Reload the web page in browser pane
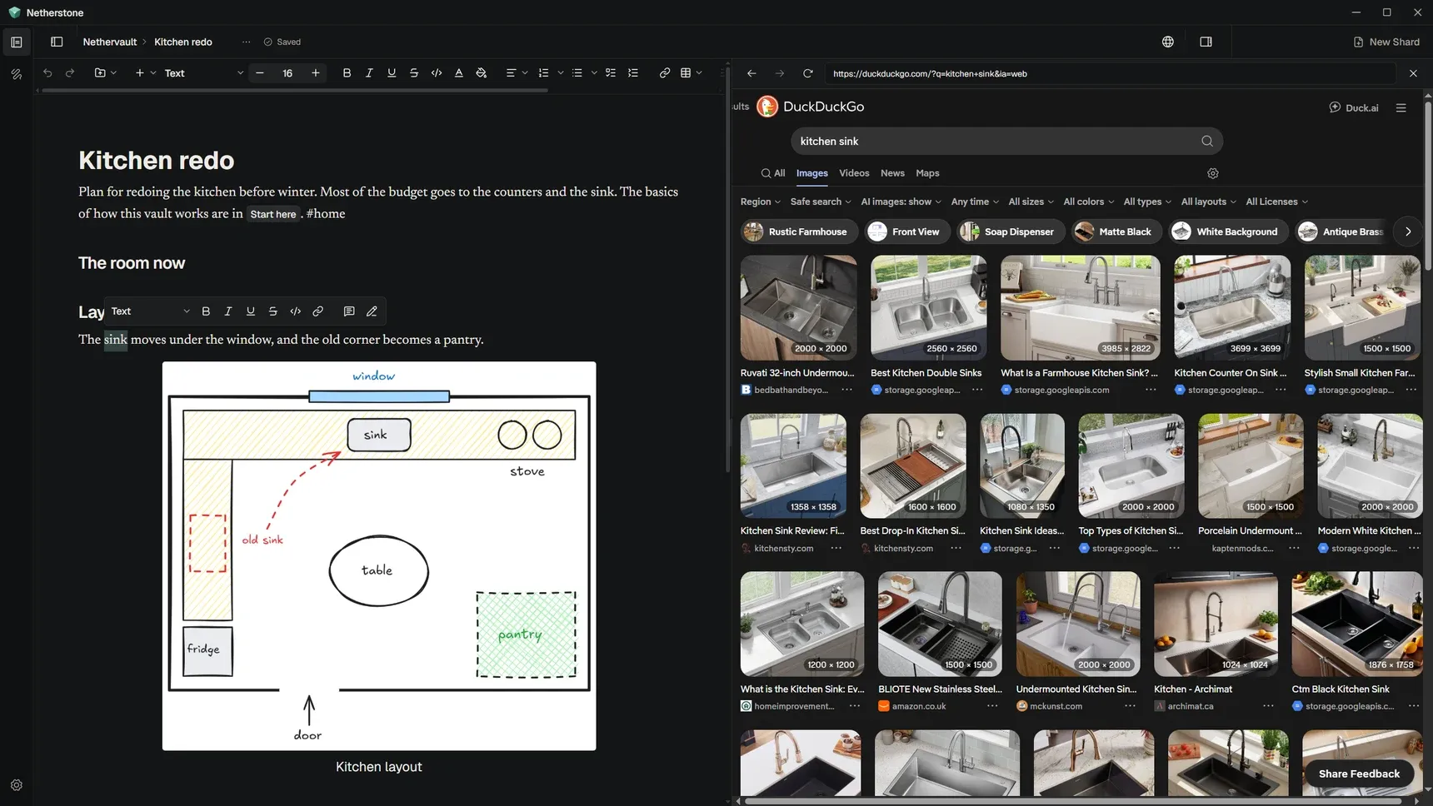Viewport: 1433px width, 806px height. [807, 73]
